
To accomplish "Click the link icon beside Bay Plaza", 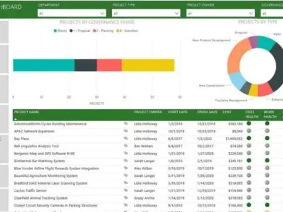I will (126, 139).
